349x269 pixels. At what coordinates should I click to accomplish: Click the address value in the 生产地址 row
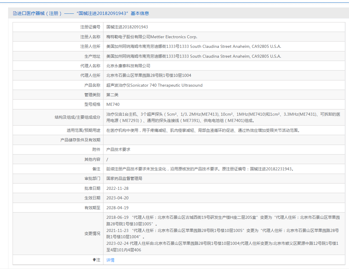click(x=194, y=56)
